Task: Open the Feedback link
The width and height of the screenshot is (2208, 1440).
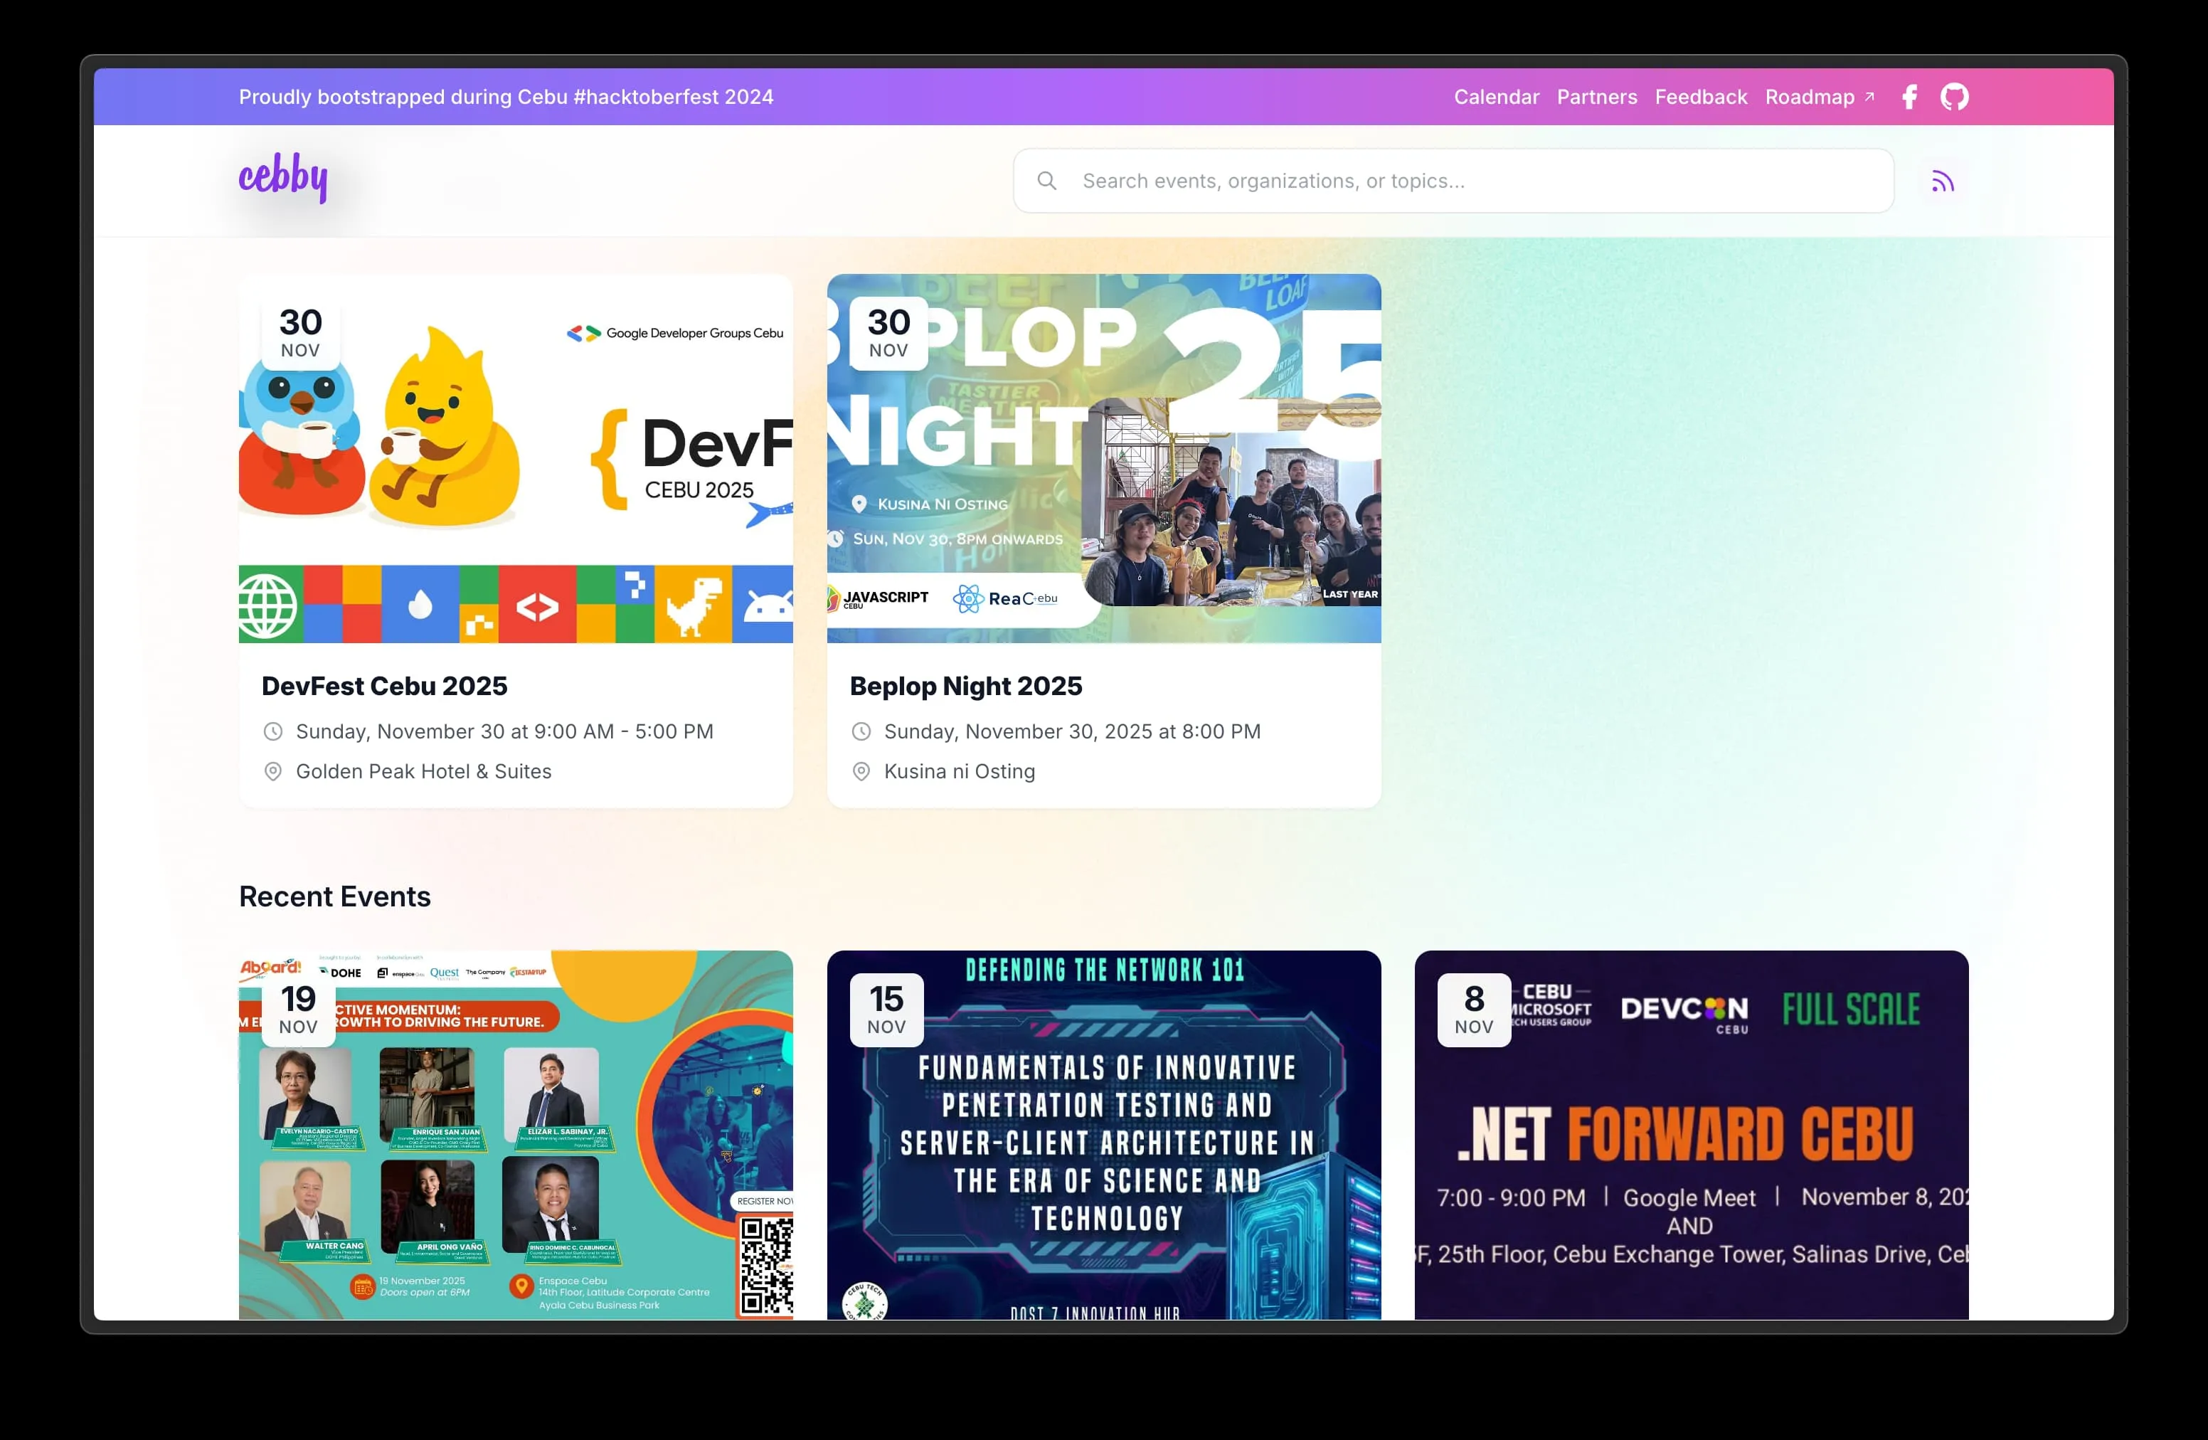Action: (1701, 97)
